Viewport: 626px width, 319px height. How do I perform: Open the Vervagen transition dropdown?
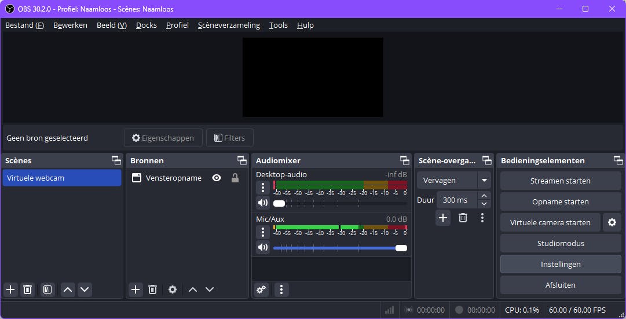(484, 181)
